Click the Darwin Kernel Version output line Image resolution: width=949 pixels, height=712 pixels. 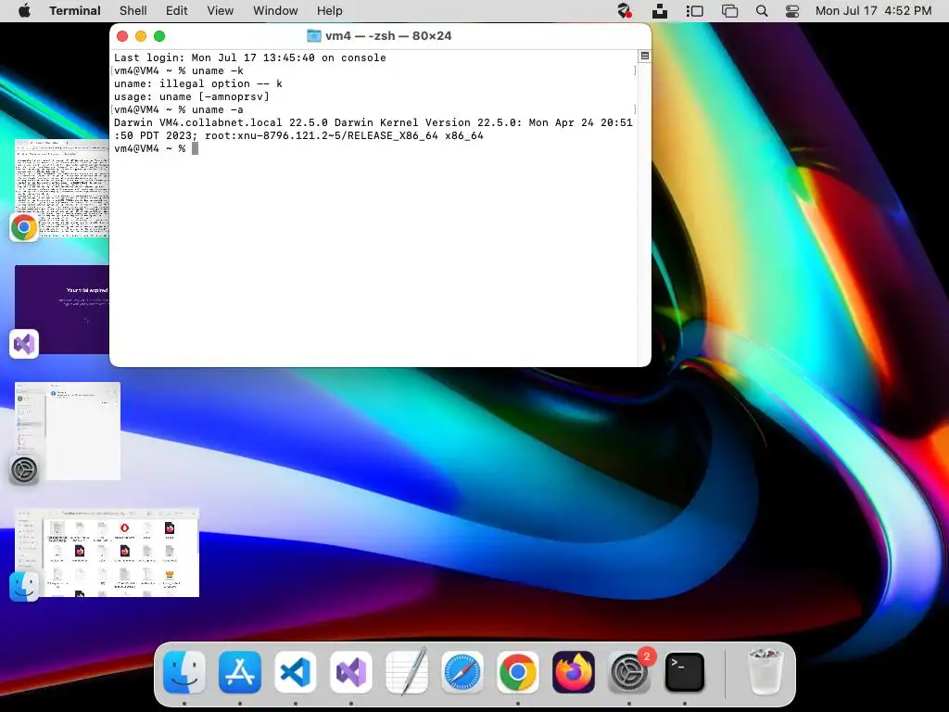click(373, 129)
